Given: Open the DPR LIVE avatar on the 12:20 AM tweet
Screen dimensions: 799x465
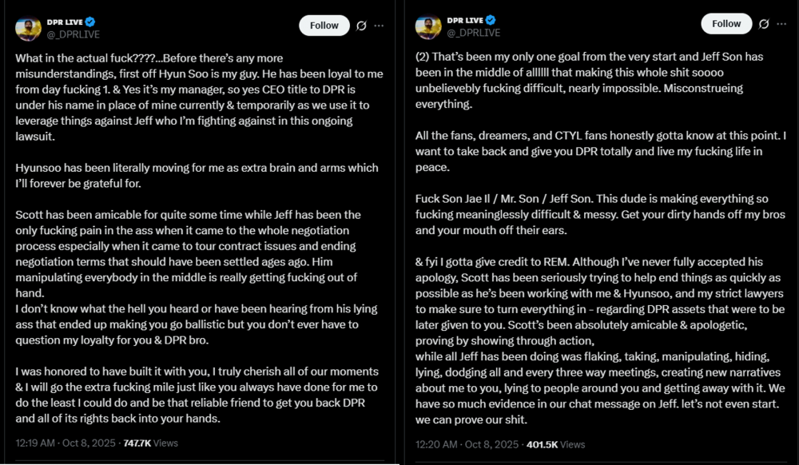Looking at the screenshot, I should click(428, 26).
